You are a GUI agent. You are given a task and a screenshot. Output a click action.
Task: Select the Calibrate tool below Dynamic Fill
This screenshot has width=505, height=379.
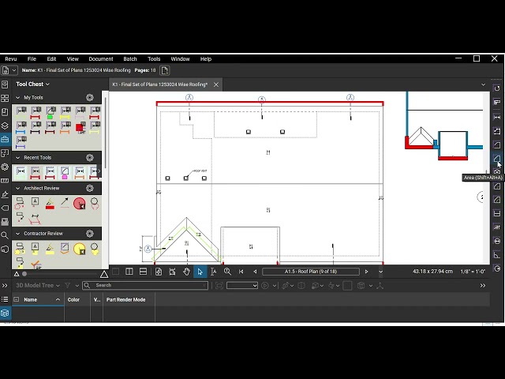497,103
